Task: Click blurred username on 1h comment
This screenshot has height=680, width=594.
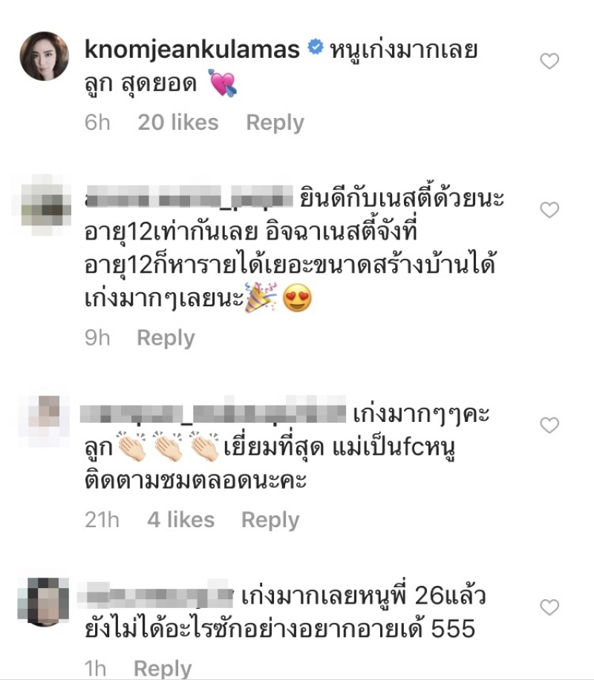Action: (x=155, y=595)
